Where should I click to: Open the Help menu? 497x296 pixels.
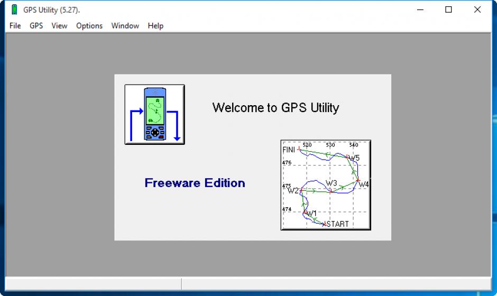click(x=155, y=26)
